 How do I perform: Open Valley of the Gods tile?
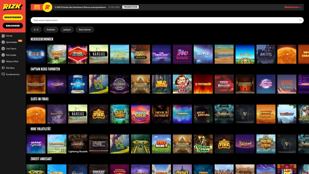point(286,84)
